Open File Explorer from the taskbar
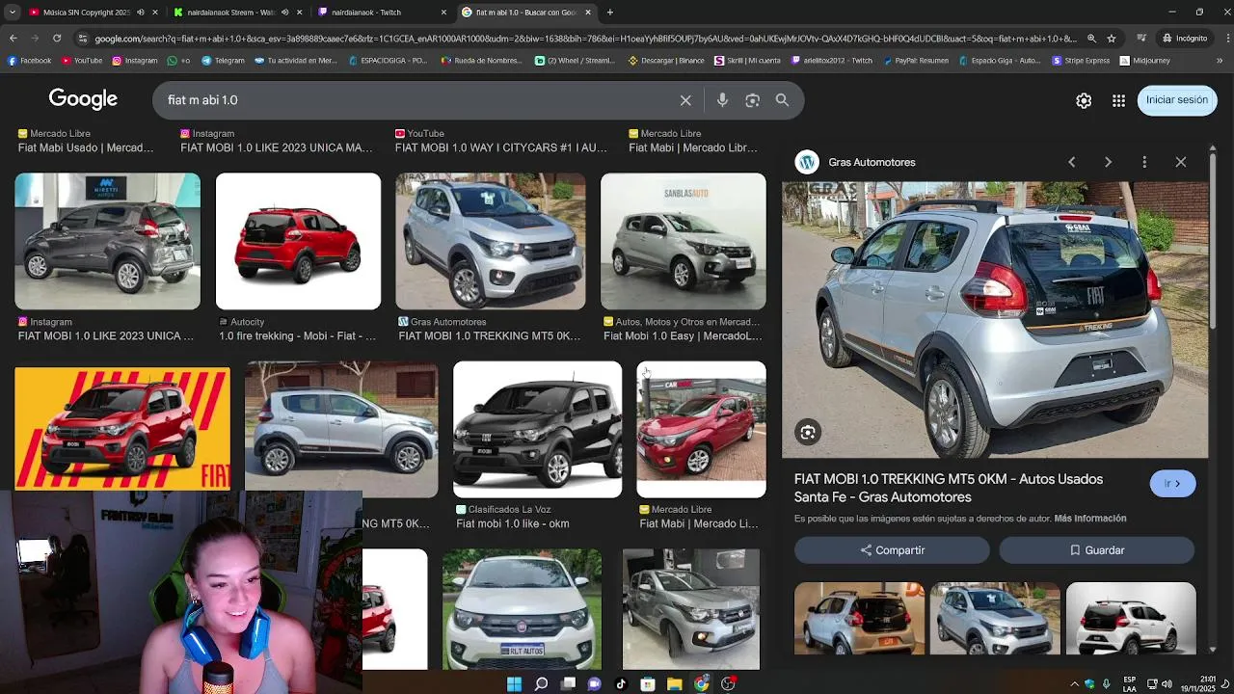 pos(675,683)
